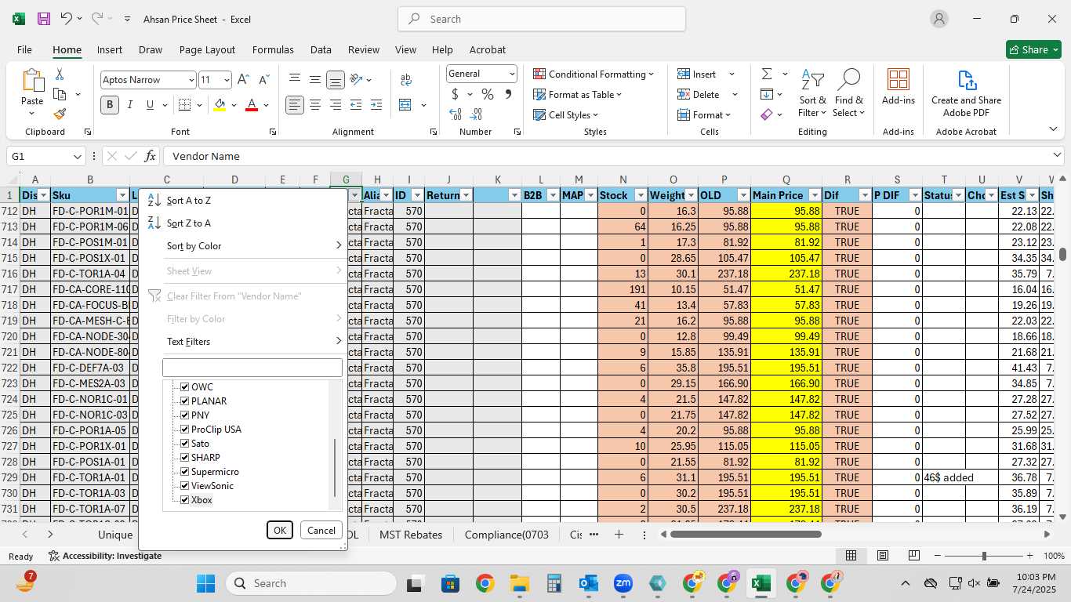Screen dimensions: 1071x602
Task: Open Find & Select tool
Action: coord(849,94)
